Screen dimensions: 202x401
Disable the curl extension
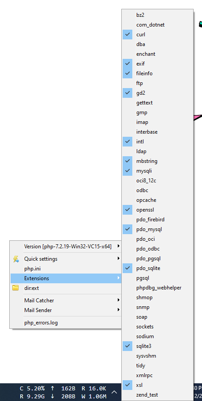click(157, 35)
